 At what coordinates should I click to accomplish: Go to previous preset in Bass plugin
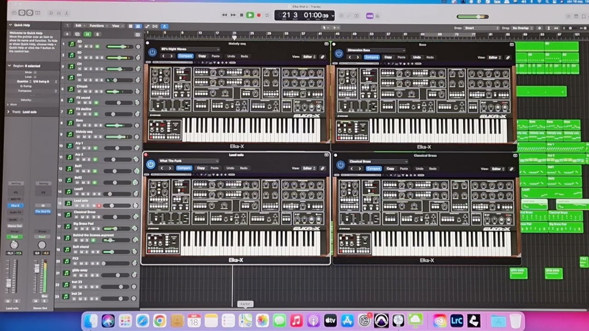coord(350,57)
